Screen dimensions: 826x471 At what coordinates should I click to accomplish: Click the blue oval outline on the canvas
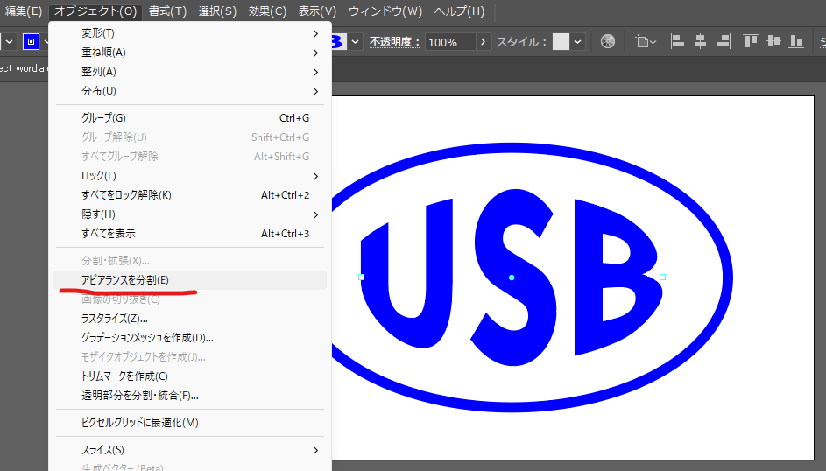727,278
